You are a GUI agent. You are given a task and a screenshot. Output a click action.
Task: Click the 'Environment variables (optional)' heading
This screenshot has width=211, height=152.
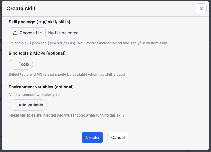41,87
